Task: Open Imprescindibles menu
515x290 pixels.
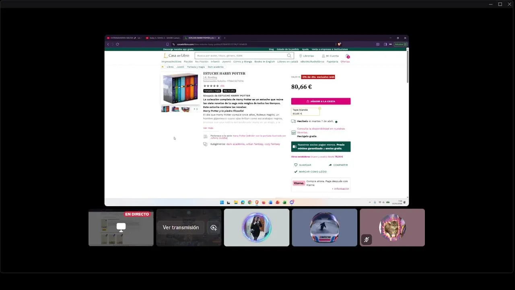Action: tap(171, 62)
